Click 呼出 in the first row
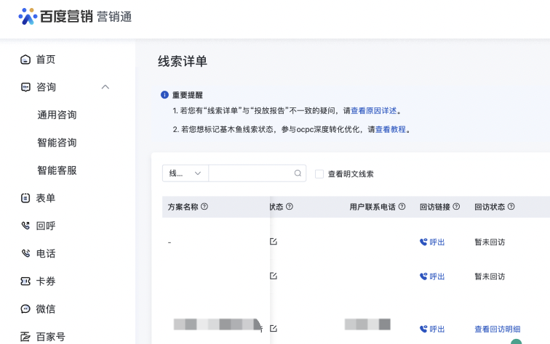This screenshot has width=550, height=344. 432,242
